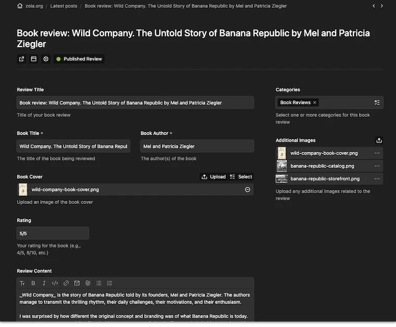Click the insert link icon
Screen dimensions: 396x327
66,283
